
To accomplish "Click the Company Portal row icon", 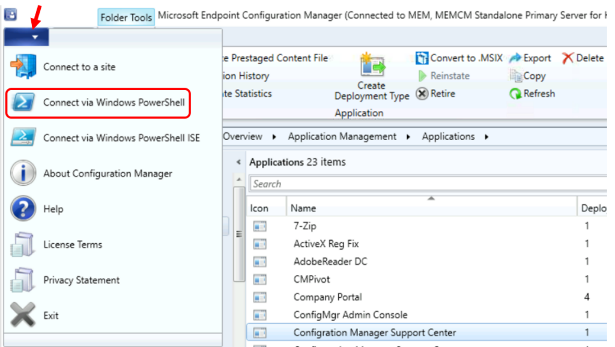I will tap(259, 297).
